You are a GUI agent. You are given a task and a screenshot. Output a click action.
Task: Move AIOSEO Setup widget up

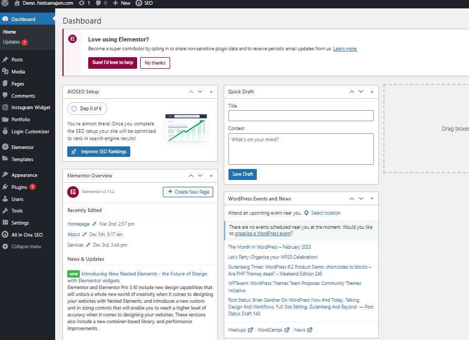tap(191, 92)
